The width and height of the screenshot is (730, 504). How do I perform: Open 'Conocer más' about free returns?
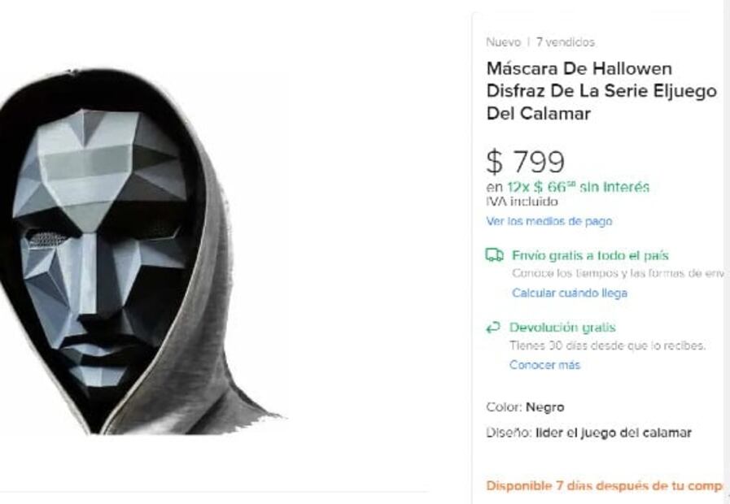coord(544,365)
